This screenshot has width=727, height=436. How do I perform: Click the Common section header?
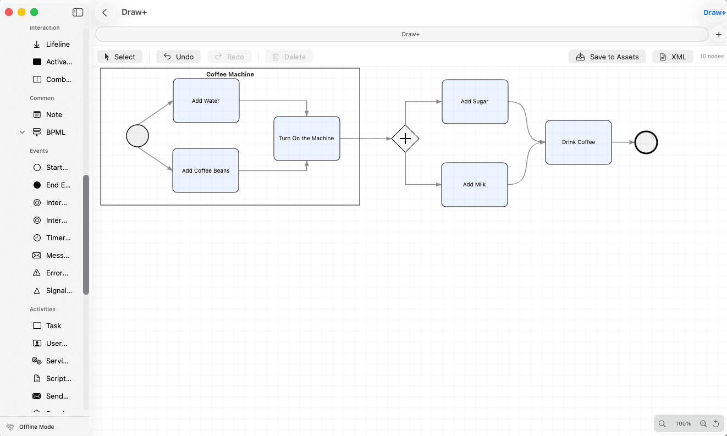[42, 98]
